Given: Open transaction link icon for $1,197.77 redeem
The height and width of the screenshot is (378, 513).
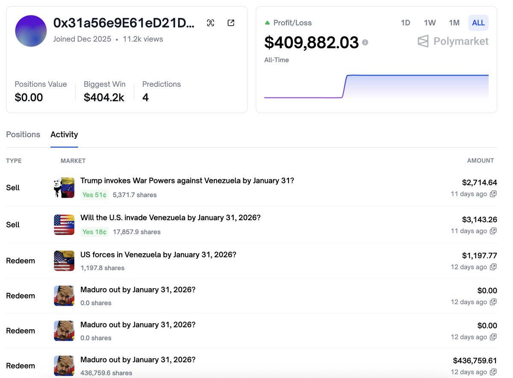Looking at the screenshot, I should 493,267.
